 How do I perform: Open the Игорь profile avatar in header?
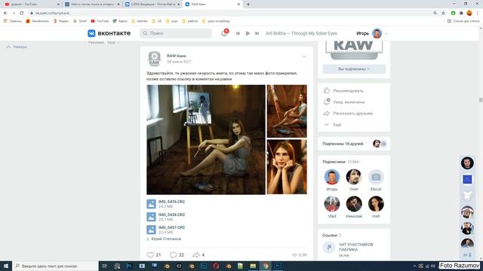377,33
